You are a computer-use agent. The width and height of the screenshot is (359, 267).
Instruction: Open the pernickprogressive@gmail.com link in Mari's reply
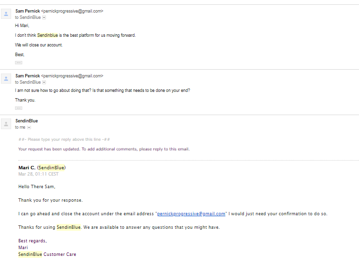pyautogui.click(x=191, y=214)
